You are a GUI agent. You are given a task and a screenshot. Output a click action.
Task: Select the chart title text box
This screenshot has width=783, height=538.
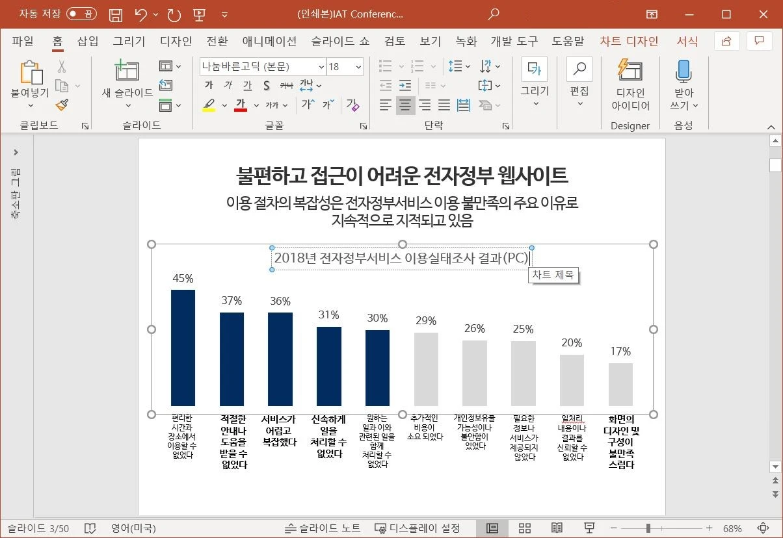point(401,257)
